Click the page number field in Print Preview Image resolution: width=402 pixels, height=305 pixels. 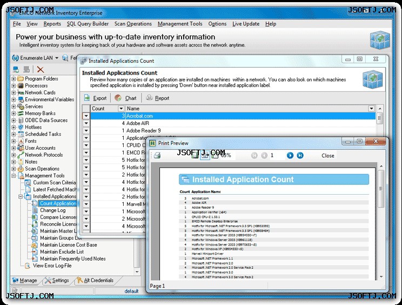point(277,155)
